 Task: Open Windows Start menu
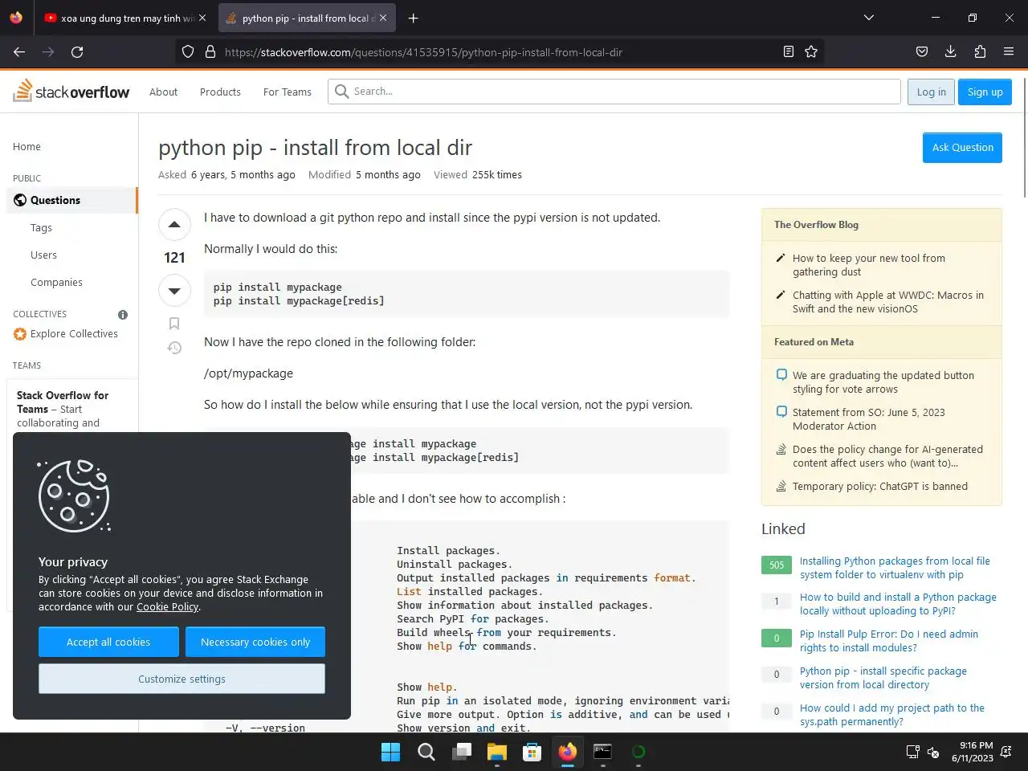[391, 752]
